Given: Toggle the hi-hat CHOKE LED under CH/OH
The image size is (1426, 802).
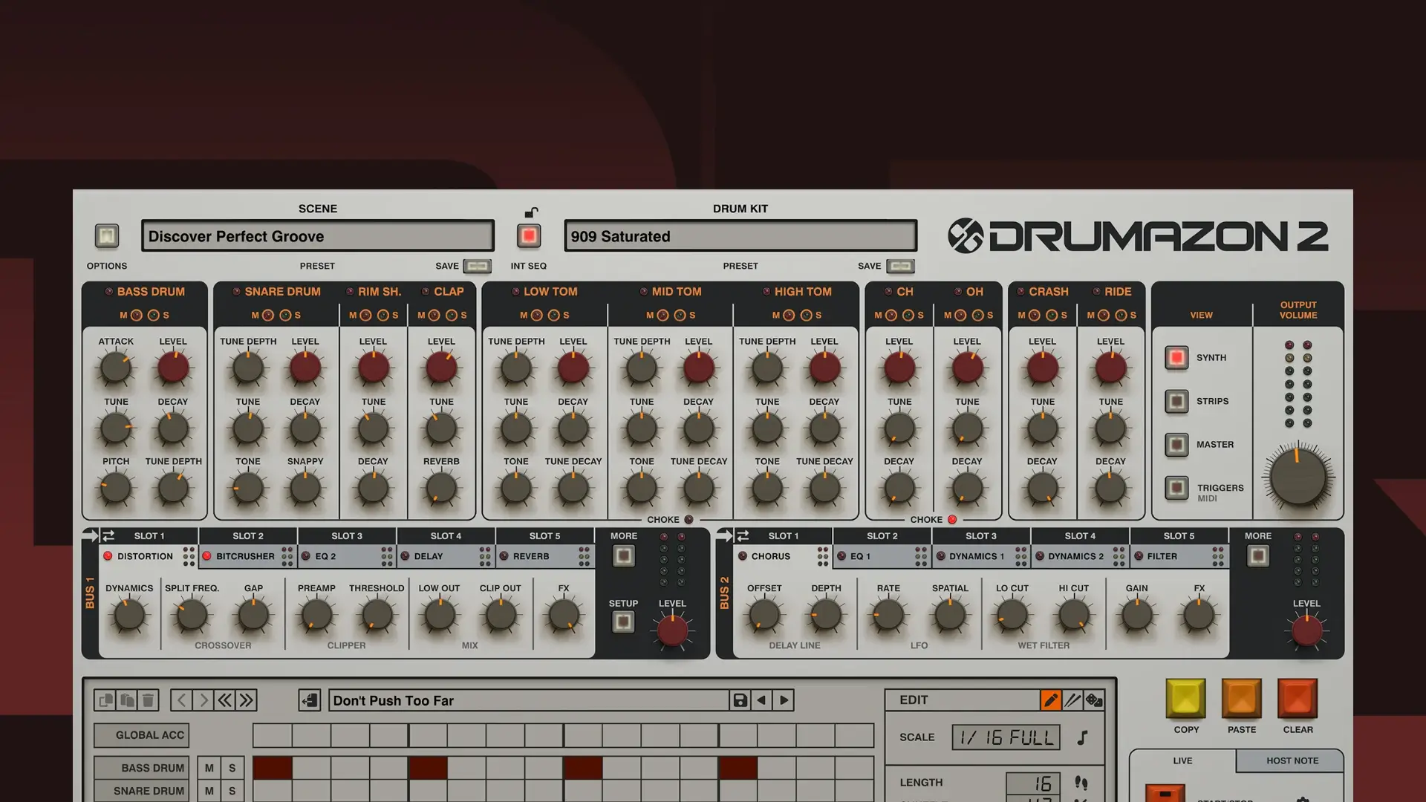Looking at the screenshot, I should (x=952, y=520).
